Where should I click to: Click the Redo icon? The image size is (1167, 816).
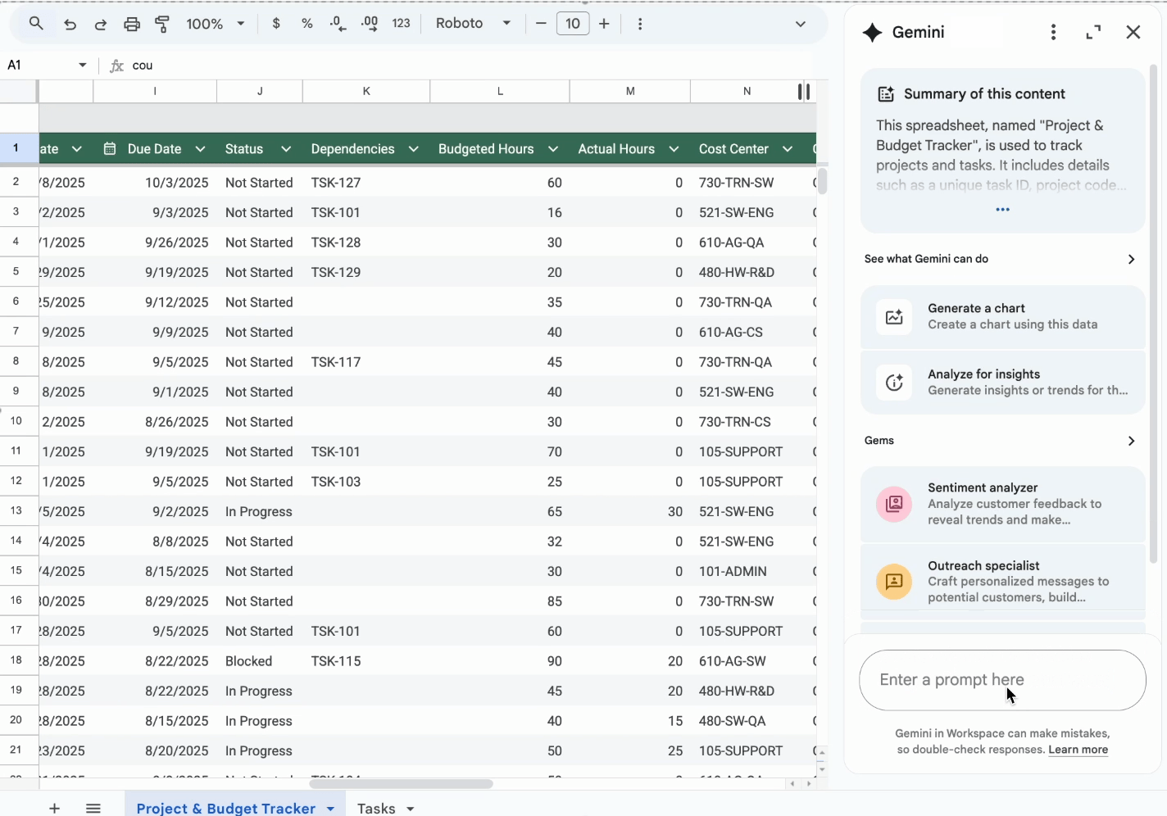[100, 24]
